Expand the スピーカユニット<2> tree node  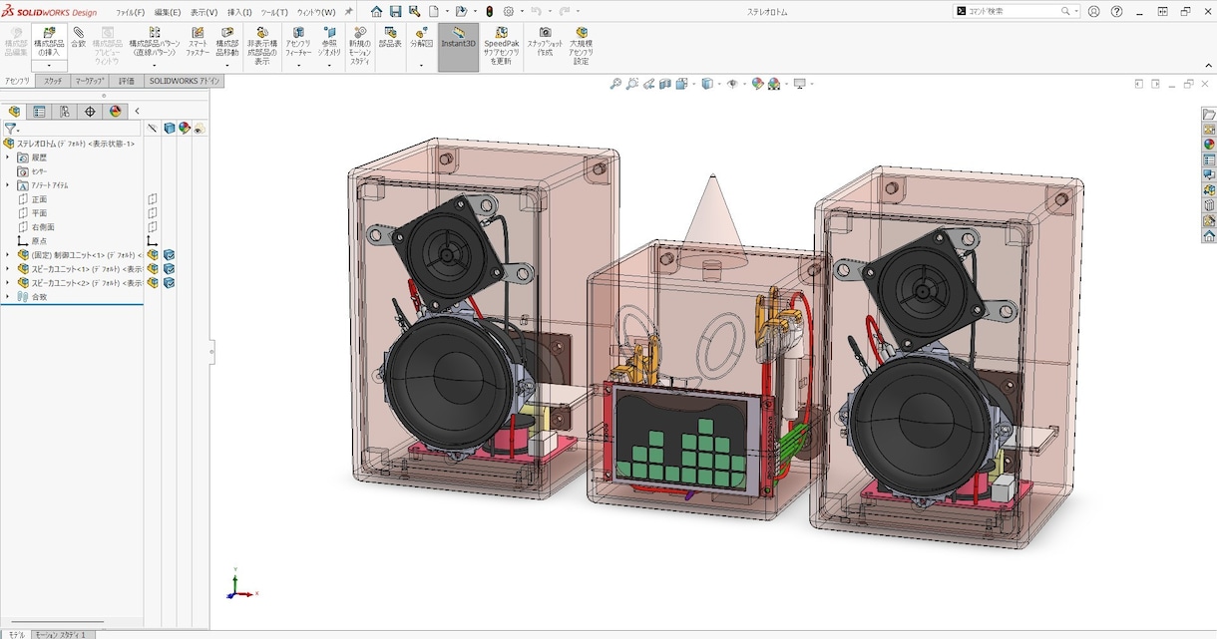(x=7, y=283)
